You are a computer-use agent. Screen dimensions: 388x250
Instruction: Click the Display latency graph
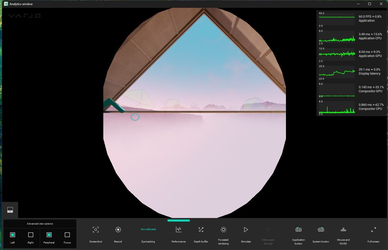(337, 72)
